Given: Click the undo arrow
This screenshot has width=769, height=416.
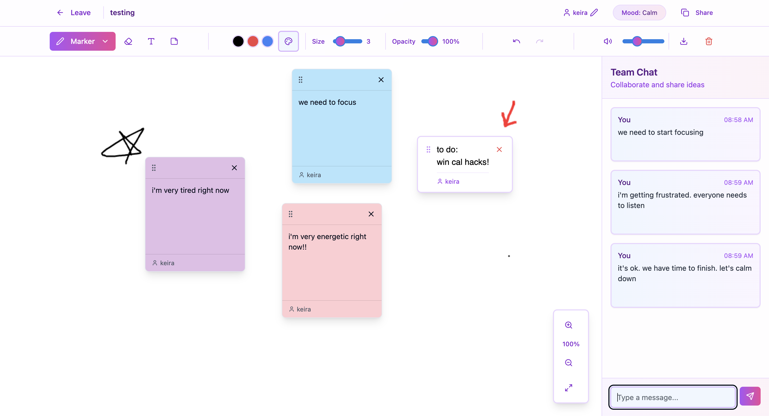Looking at the screenshot, I should click(516, 41).
